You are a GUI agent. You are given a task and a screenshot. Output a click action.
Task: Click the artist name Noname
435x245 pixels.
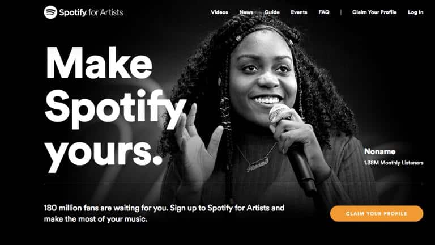point(379,151)
